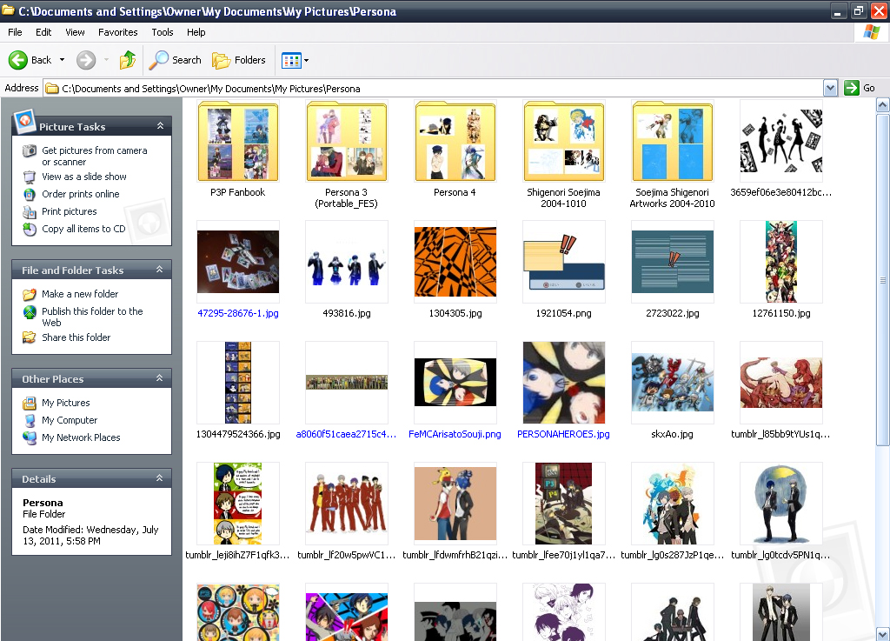Open the Address bar dropdown
Viewport: 890px width, 641px height.
pos(830,88)
